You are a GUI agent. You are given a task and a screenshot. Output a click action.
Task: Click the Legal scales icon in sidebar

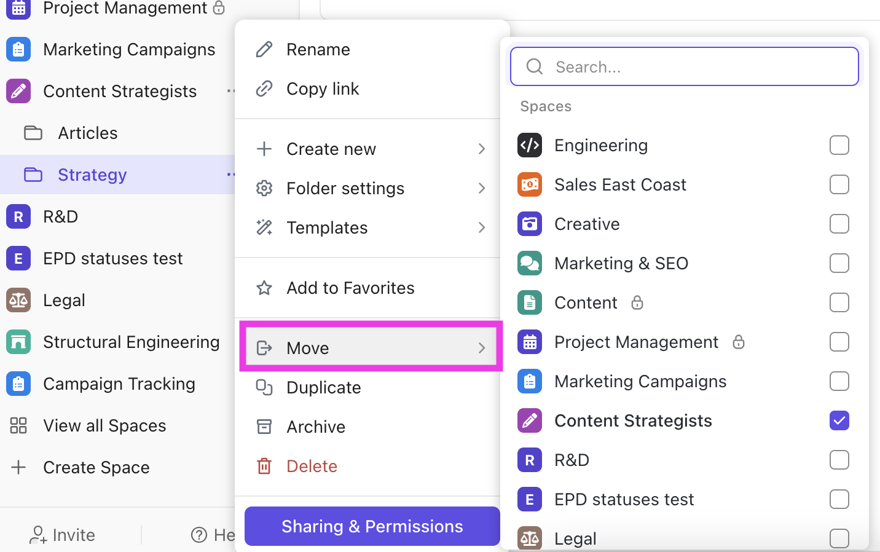18,301
